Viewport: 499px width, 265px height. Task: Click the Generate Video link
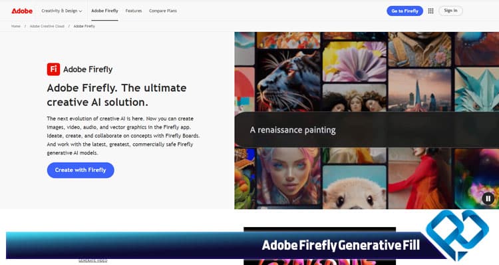pyautogui.click(x=92, y=260)
